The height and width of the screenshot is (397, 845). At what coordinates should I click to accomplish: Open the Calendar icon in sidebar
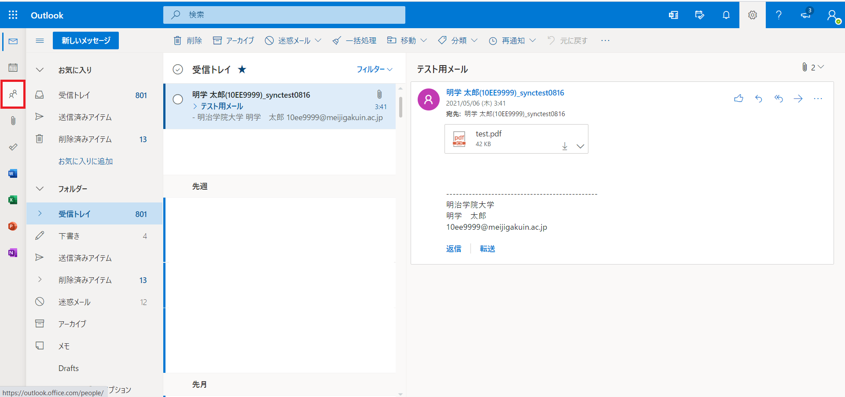[x=13, y=67]
